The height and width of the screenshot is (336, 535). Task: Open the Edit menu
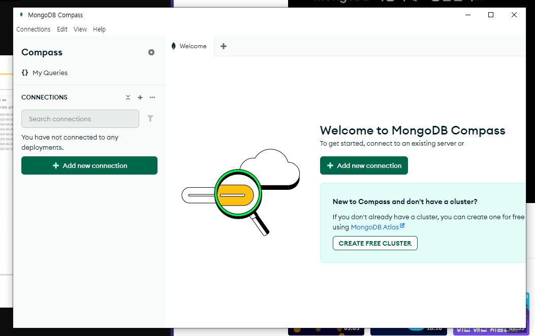point(62,29)
